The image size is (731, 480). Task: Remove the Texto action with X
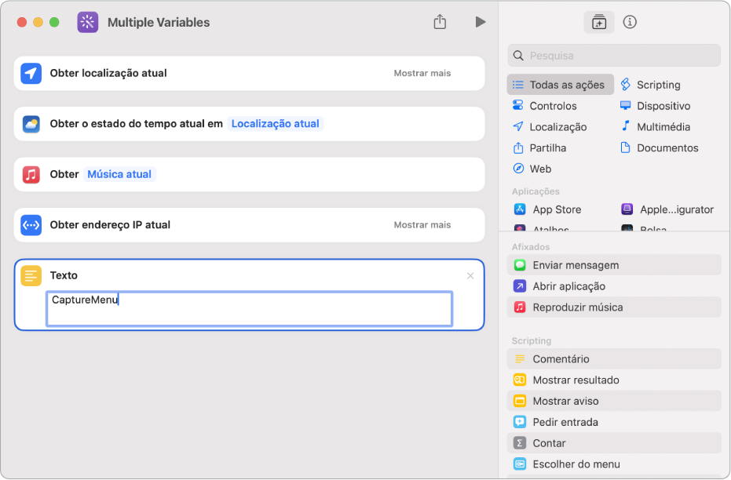(x=470, y=276)
